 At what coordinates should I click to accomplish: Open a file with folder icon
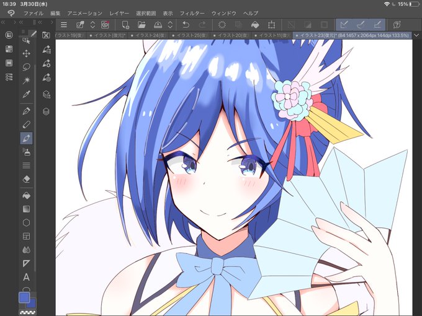pos(141,25)
